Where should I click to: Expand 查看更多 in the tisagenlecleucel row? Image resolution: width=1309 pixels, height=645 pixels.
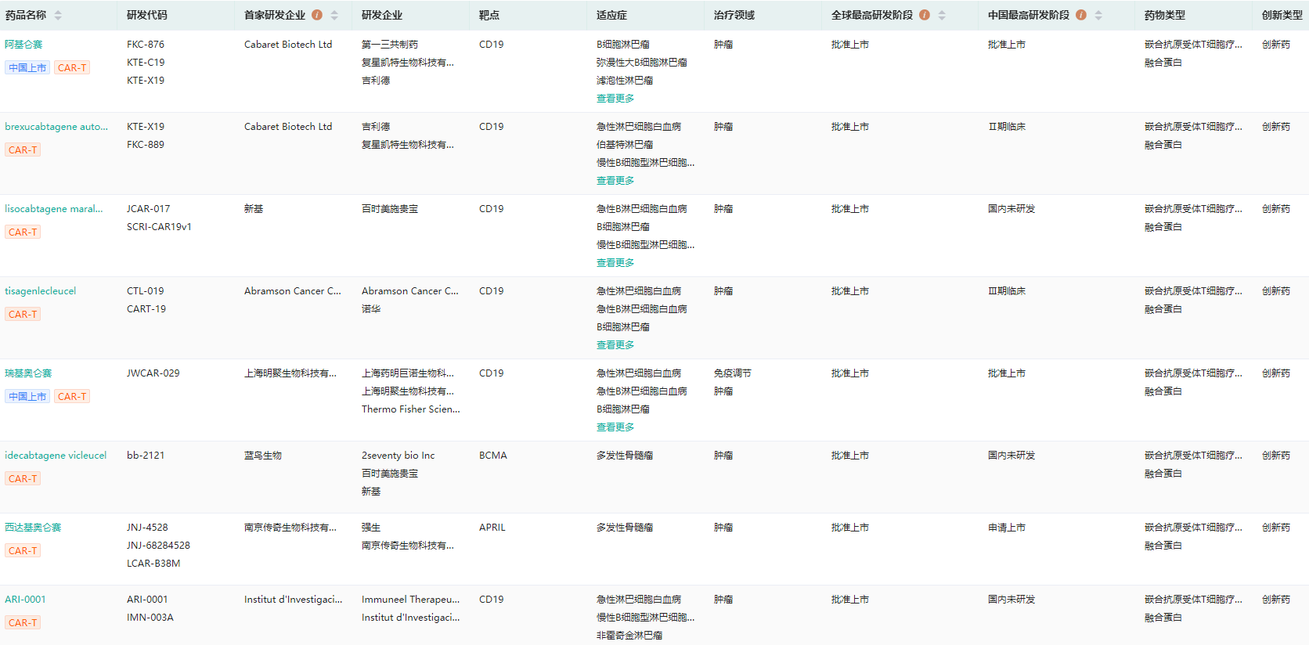[x=615, y=345]
